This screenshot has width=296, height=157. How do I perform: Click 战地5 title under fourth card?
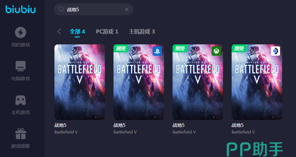click(x=238, y=125)
